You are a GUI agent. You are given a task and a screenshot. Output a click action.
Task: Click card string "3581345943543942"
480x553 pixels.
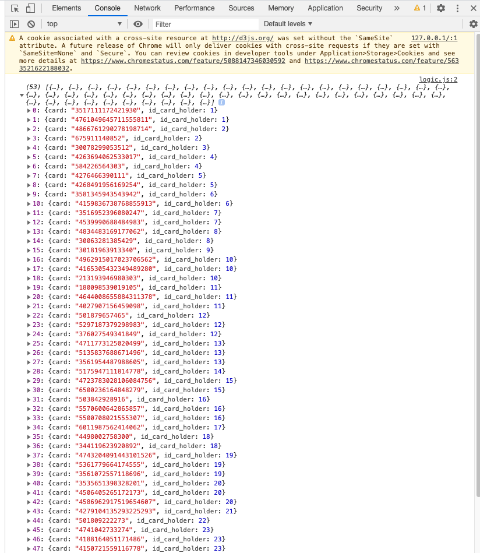click(106, 194)
